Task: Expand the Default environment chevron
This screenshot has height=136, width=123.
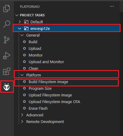Action: (20, 22)
